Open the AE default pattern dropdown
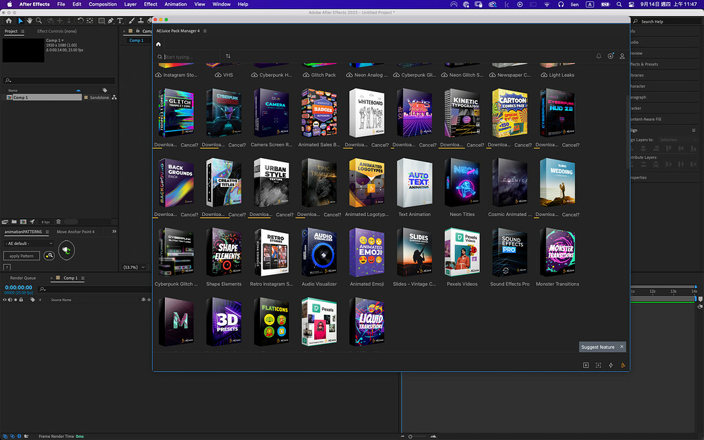The width and height of the screenshot is (704, 440). pos(28,243)
